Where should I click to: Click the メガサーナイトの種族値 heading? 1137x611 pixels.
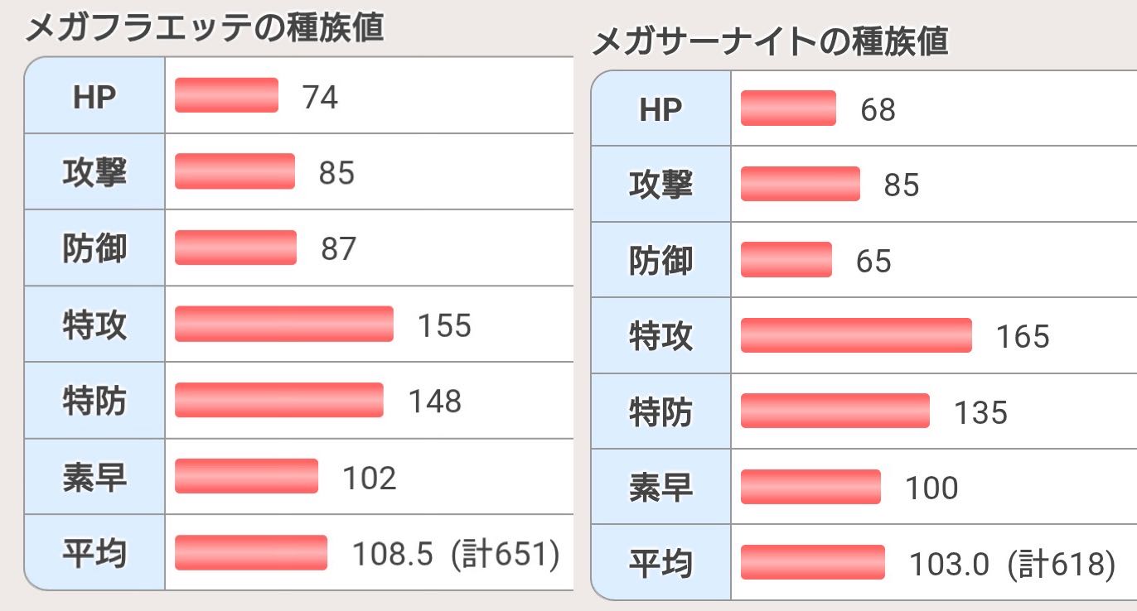tap(769, 41)
